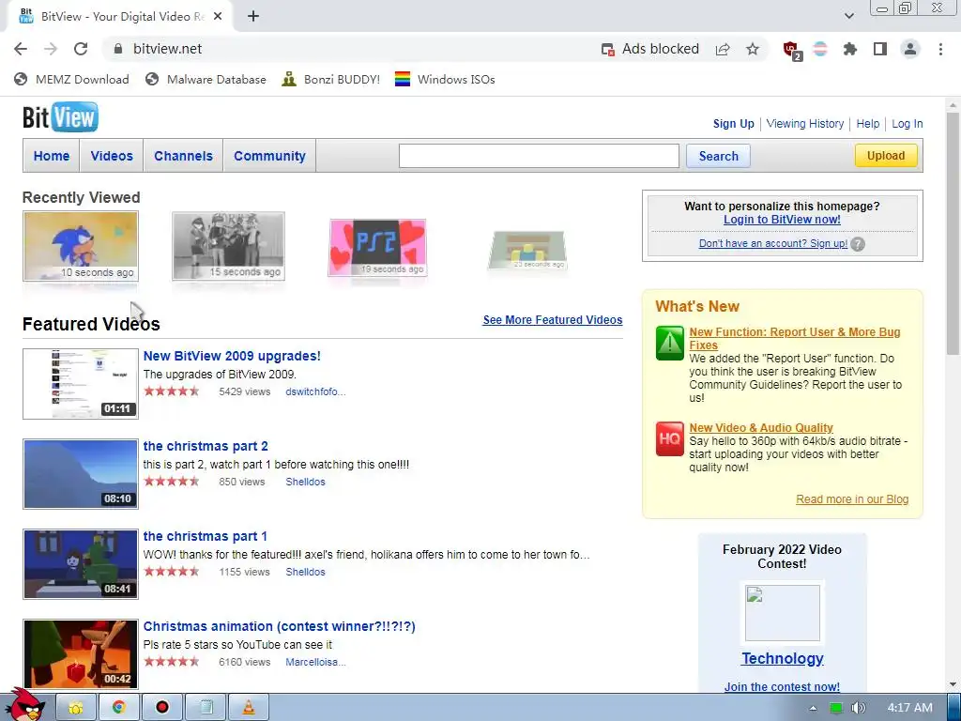The image size is (961, 721).
Task: Click Don't have an account? Sign up!
Action: [x=773, y=243]
